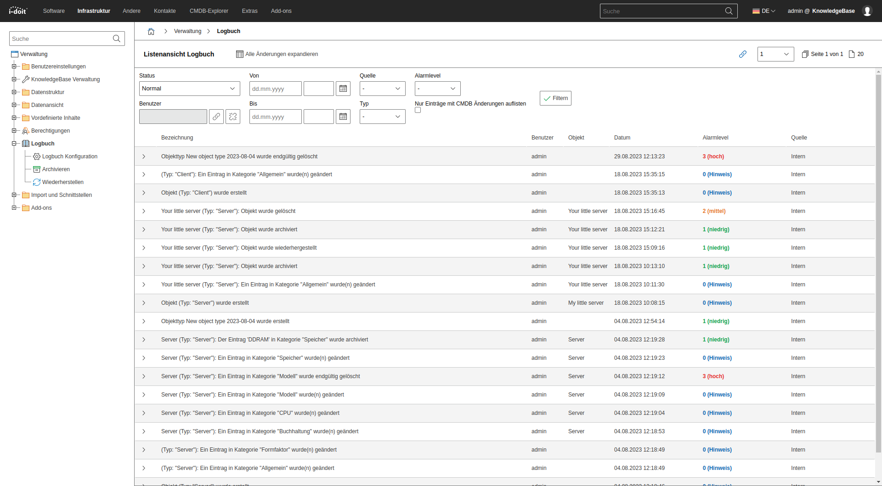The width and height of the screenshot is (882, 486).
Task: Expand the Datenstruktur tree node
Action: pos(14,92)
